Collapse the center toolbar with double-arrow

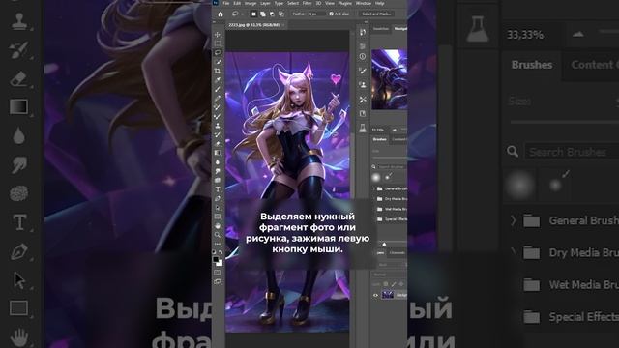click(215, 22)
